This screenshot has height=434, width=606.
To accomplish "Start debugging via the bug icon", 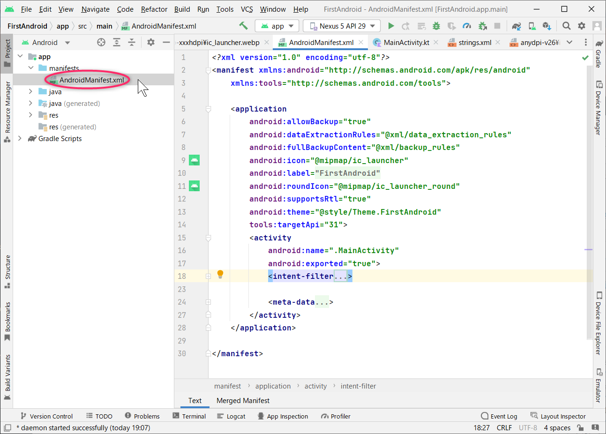I will point(436,26).
